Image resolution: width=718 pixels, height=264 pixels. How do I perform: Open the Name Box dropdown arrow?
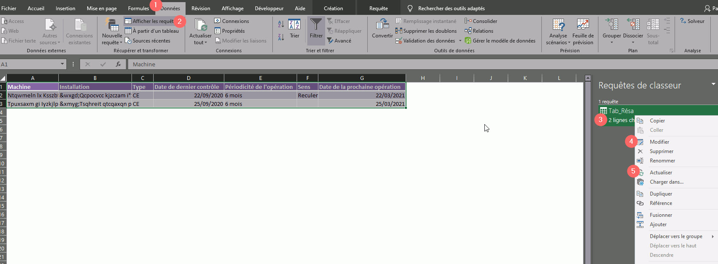click(62, 64)
